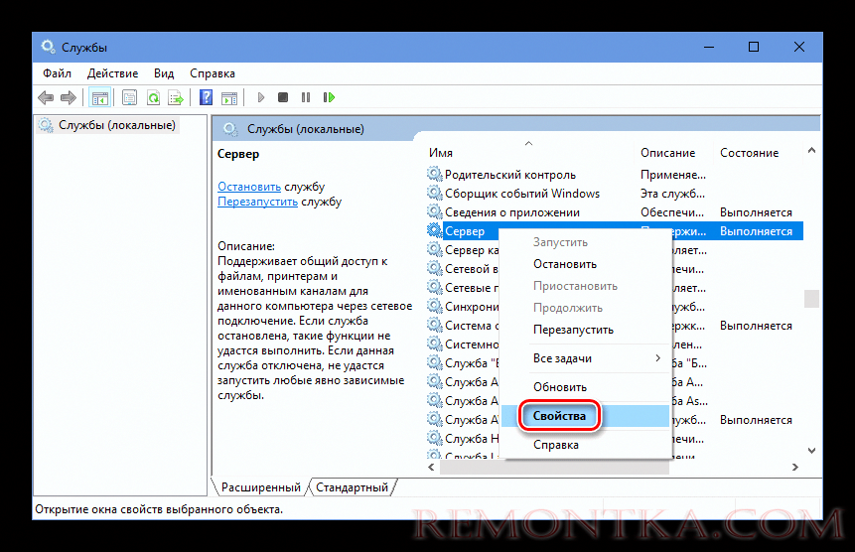Click the Перезапустить службу link
This screenshot has height=552, width=855.
pyautogui.click(x=257, y=202)
